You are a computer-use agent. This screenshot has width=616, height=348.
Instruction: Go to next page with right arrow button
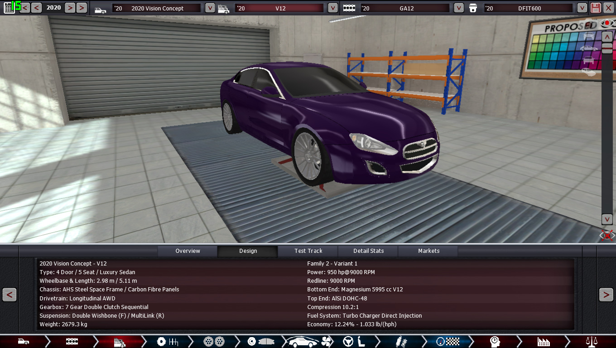pyautogui.click(x=606, y=295)
